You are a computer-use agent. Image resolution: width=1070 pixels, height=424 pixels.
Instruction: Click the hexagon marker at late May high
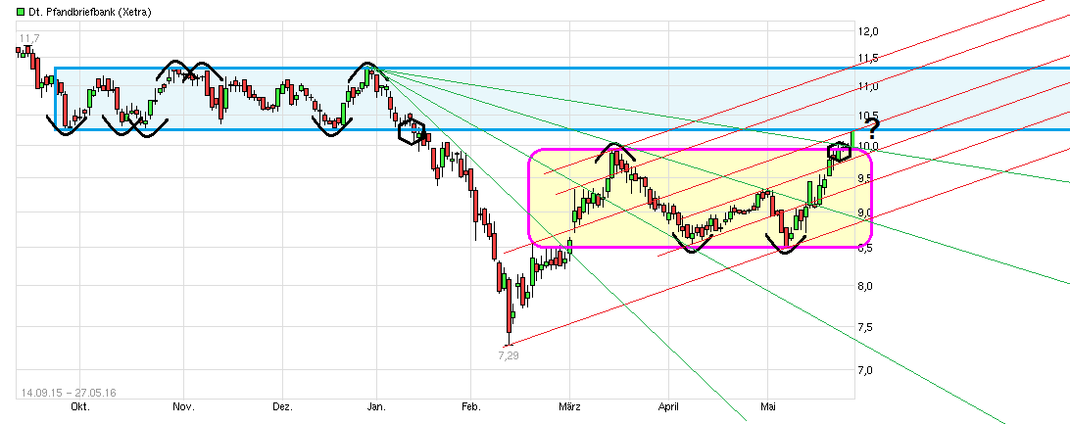(x=839, y=151)
